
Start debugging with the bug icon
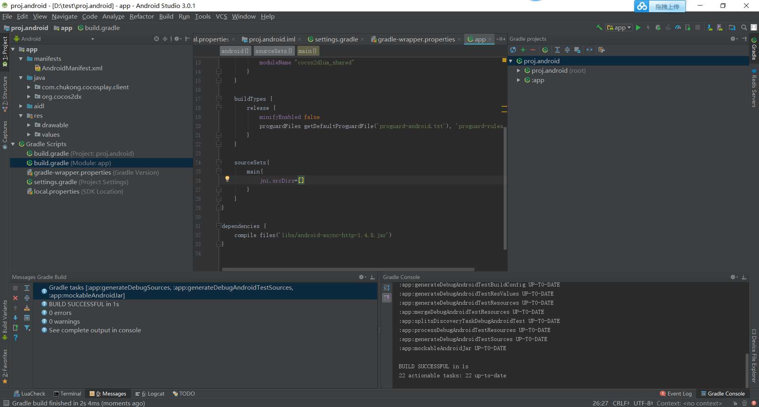pos(658,27)
